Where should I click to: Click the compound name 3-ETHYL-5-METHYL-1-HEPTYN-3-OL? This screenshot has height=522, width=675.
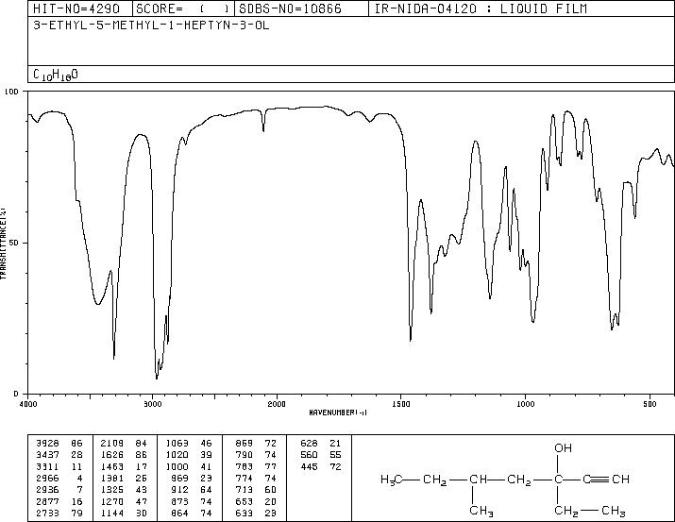tap(151, 25)
